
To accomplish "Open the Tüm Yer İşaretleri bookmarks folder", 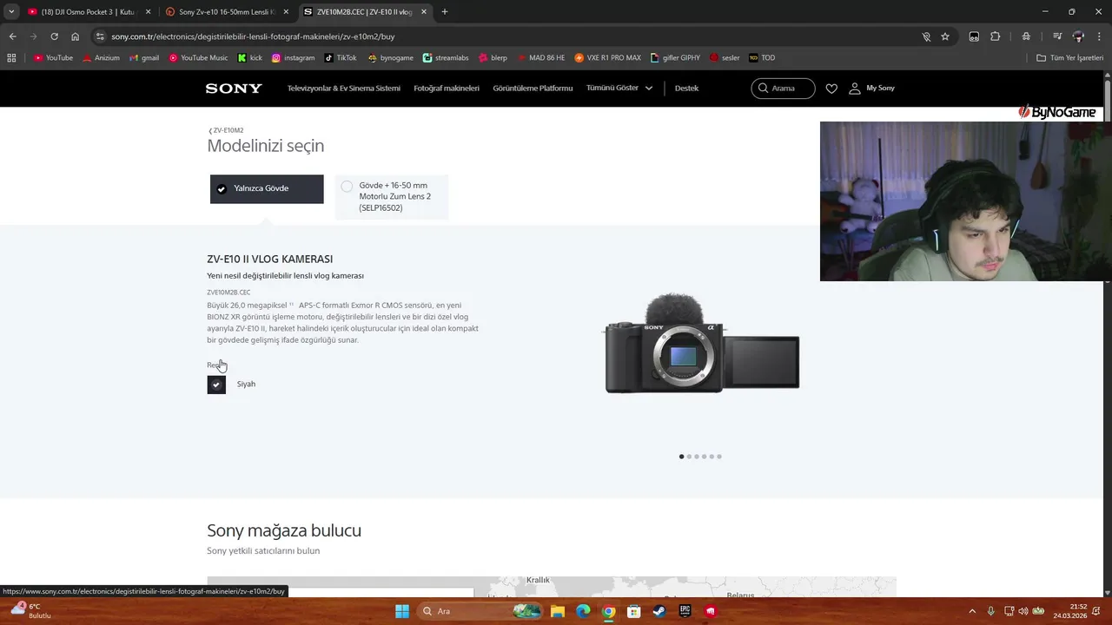I will (x=1069, y=58).
